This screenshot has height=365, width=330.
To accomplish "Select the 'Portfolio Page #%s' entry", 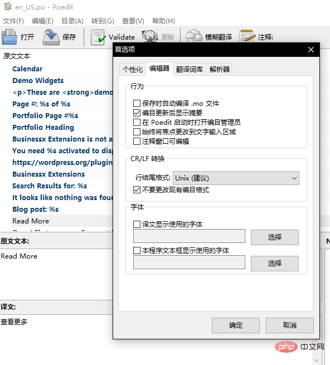I will [x=45, y=116].
